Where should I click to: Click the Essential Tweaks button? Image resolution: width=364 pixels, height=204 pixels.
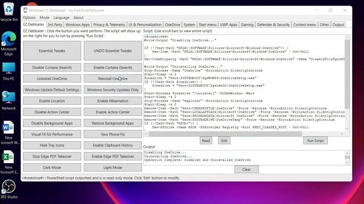[x=52, y=50]
